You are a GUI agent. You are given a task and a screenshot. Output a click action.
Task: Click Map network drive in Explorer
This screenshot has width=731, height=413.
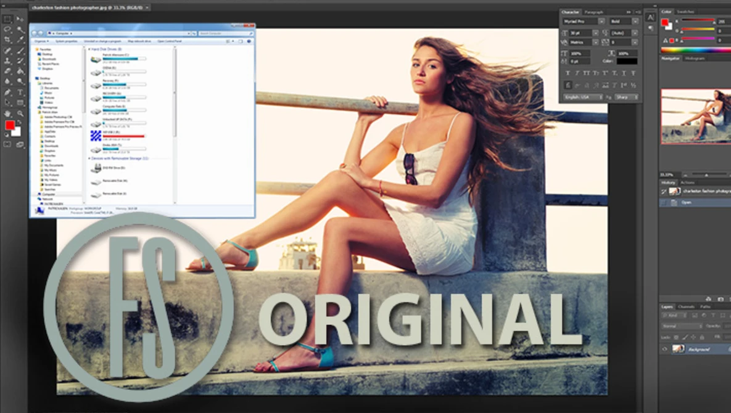[x=139, y=41]
